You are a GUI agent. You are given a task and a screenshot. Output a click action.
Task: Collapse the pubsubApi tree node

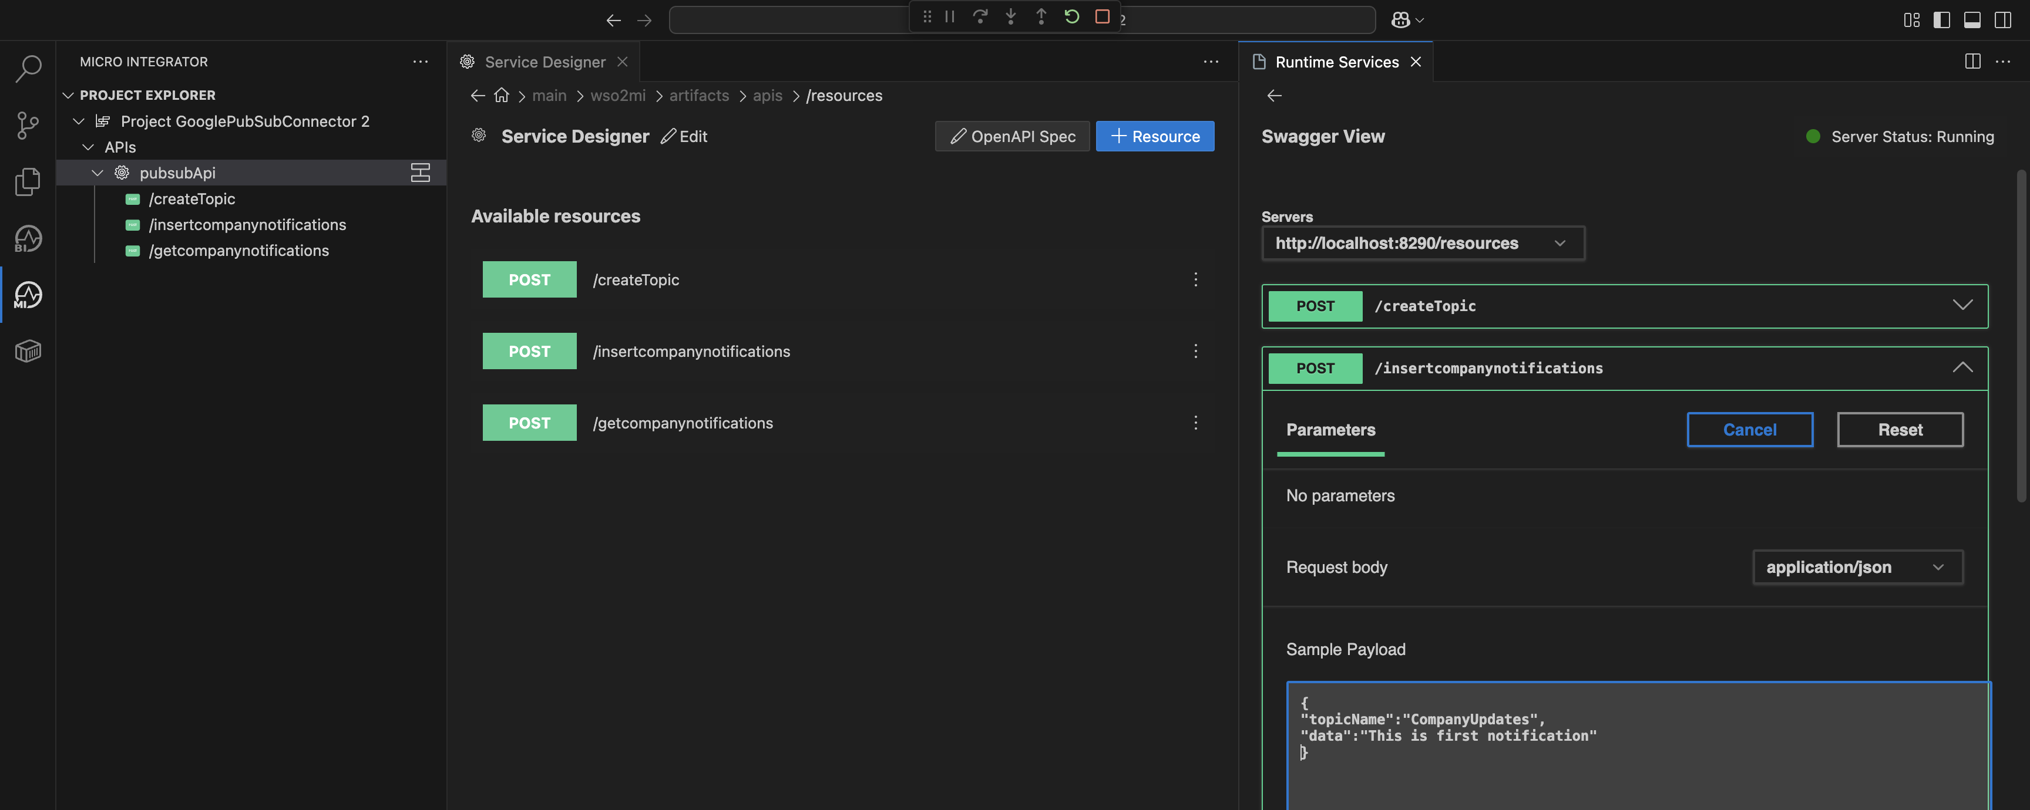coord(98,173)
